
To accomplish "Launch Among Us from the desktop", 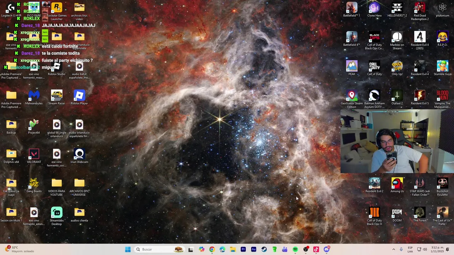I will (397, 186).
